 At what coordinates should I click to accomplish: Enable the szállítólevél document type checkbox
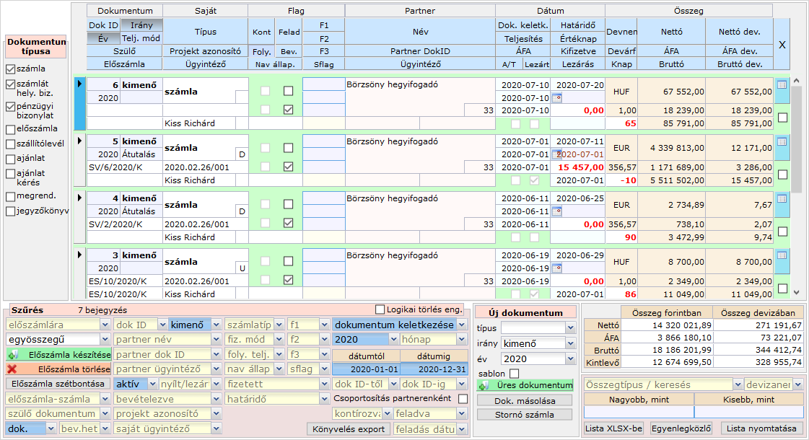click(x=10, y=144)
